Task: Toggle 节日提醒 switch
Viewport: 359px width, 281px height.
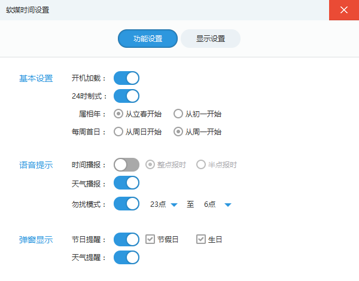Action: [x=126, y=239]
